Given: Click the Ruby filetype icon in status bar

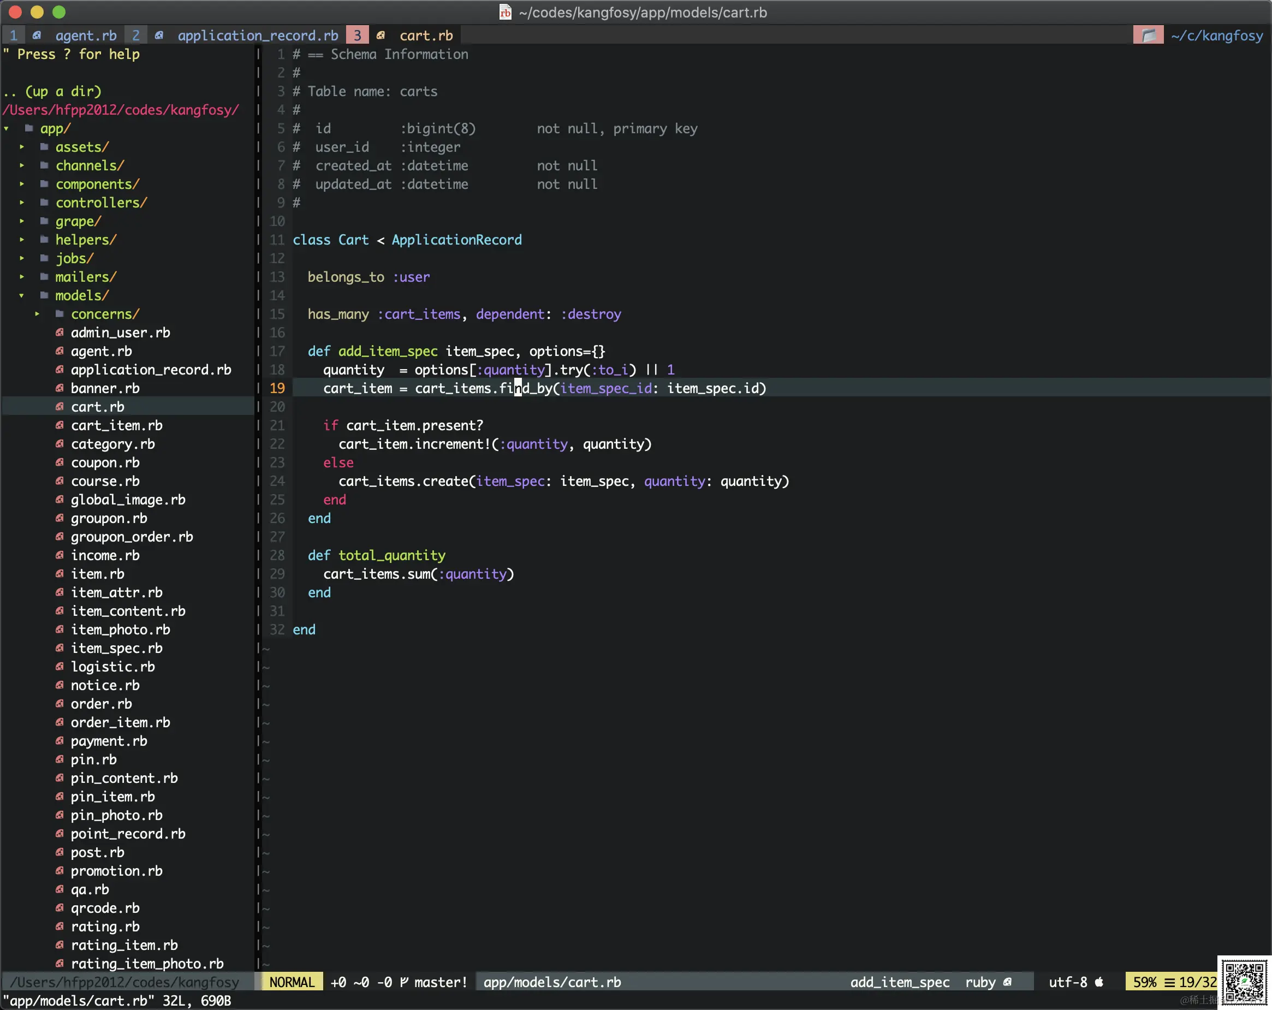Looking at the screenshot, I should 1008,982.
